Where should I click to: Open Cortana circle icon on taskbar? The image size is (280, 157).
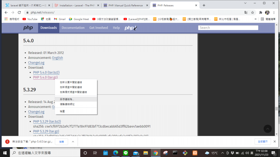click(x=85, y=153)
